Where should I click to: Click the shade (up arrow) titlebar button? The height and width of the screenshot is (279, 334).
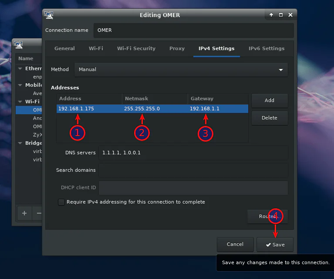pos(271,15)
